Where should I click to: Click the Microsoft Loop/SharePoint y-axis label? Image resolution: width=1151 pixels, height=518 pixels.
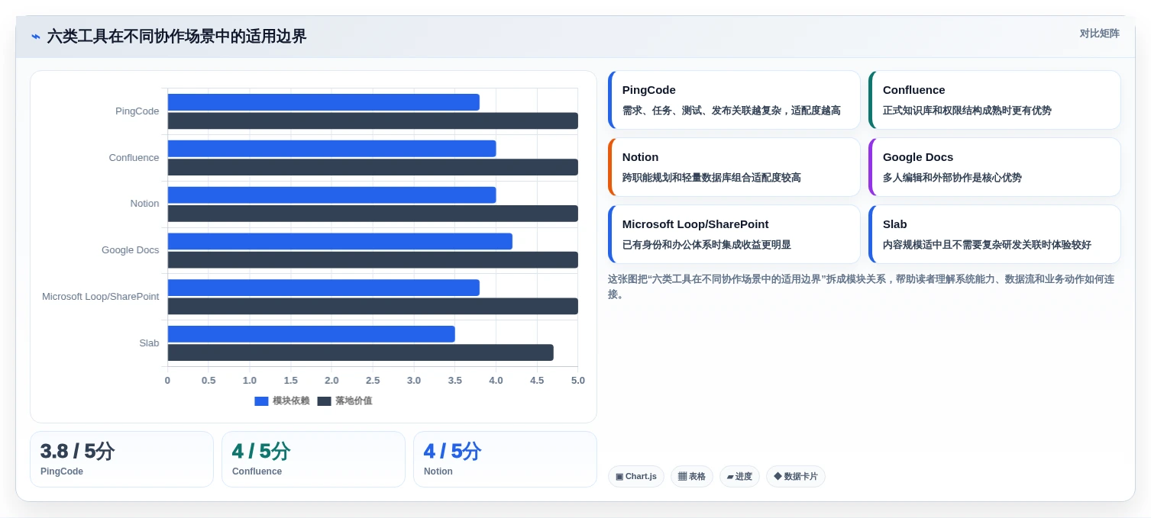[x=101, y=297]
